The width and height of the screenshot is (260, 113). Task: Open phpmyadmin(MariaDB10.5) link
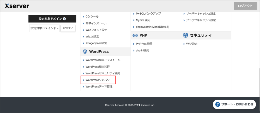coord(152,27)
